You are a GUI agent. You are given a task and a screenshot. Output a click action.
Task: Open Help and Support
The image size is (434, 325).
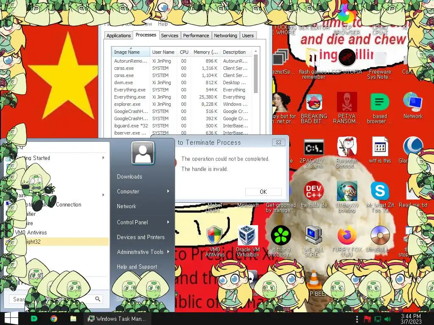137,267
